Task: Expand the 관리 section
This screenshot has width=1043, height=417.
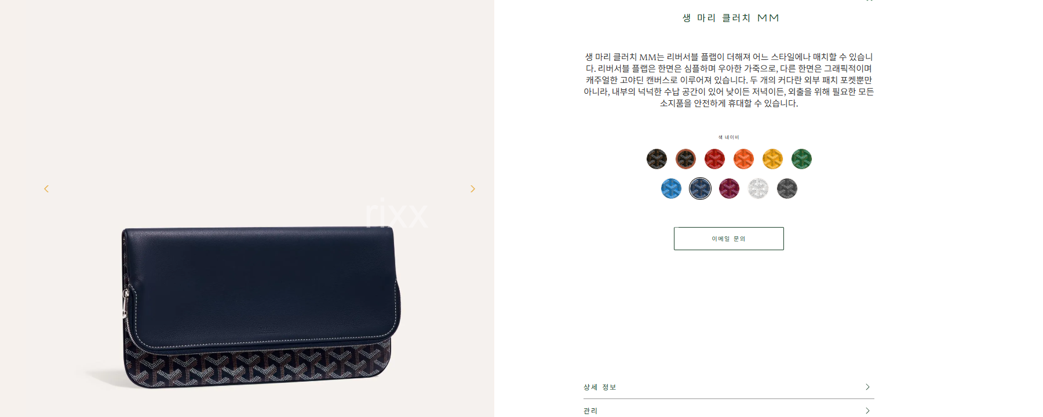Action: 728,410
